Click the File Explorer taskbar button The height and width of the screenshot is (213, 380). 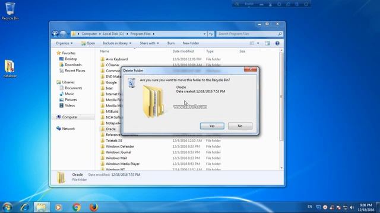41,207
